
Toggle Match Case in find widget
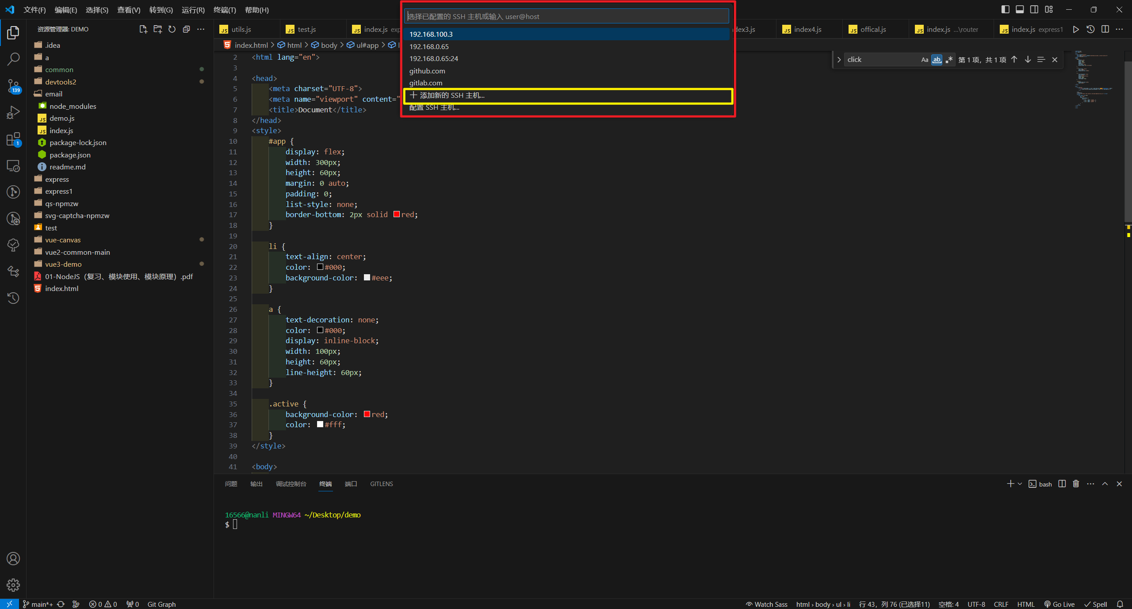coord(925,60)
